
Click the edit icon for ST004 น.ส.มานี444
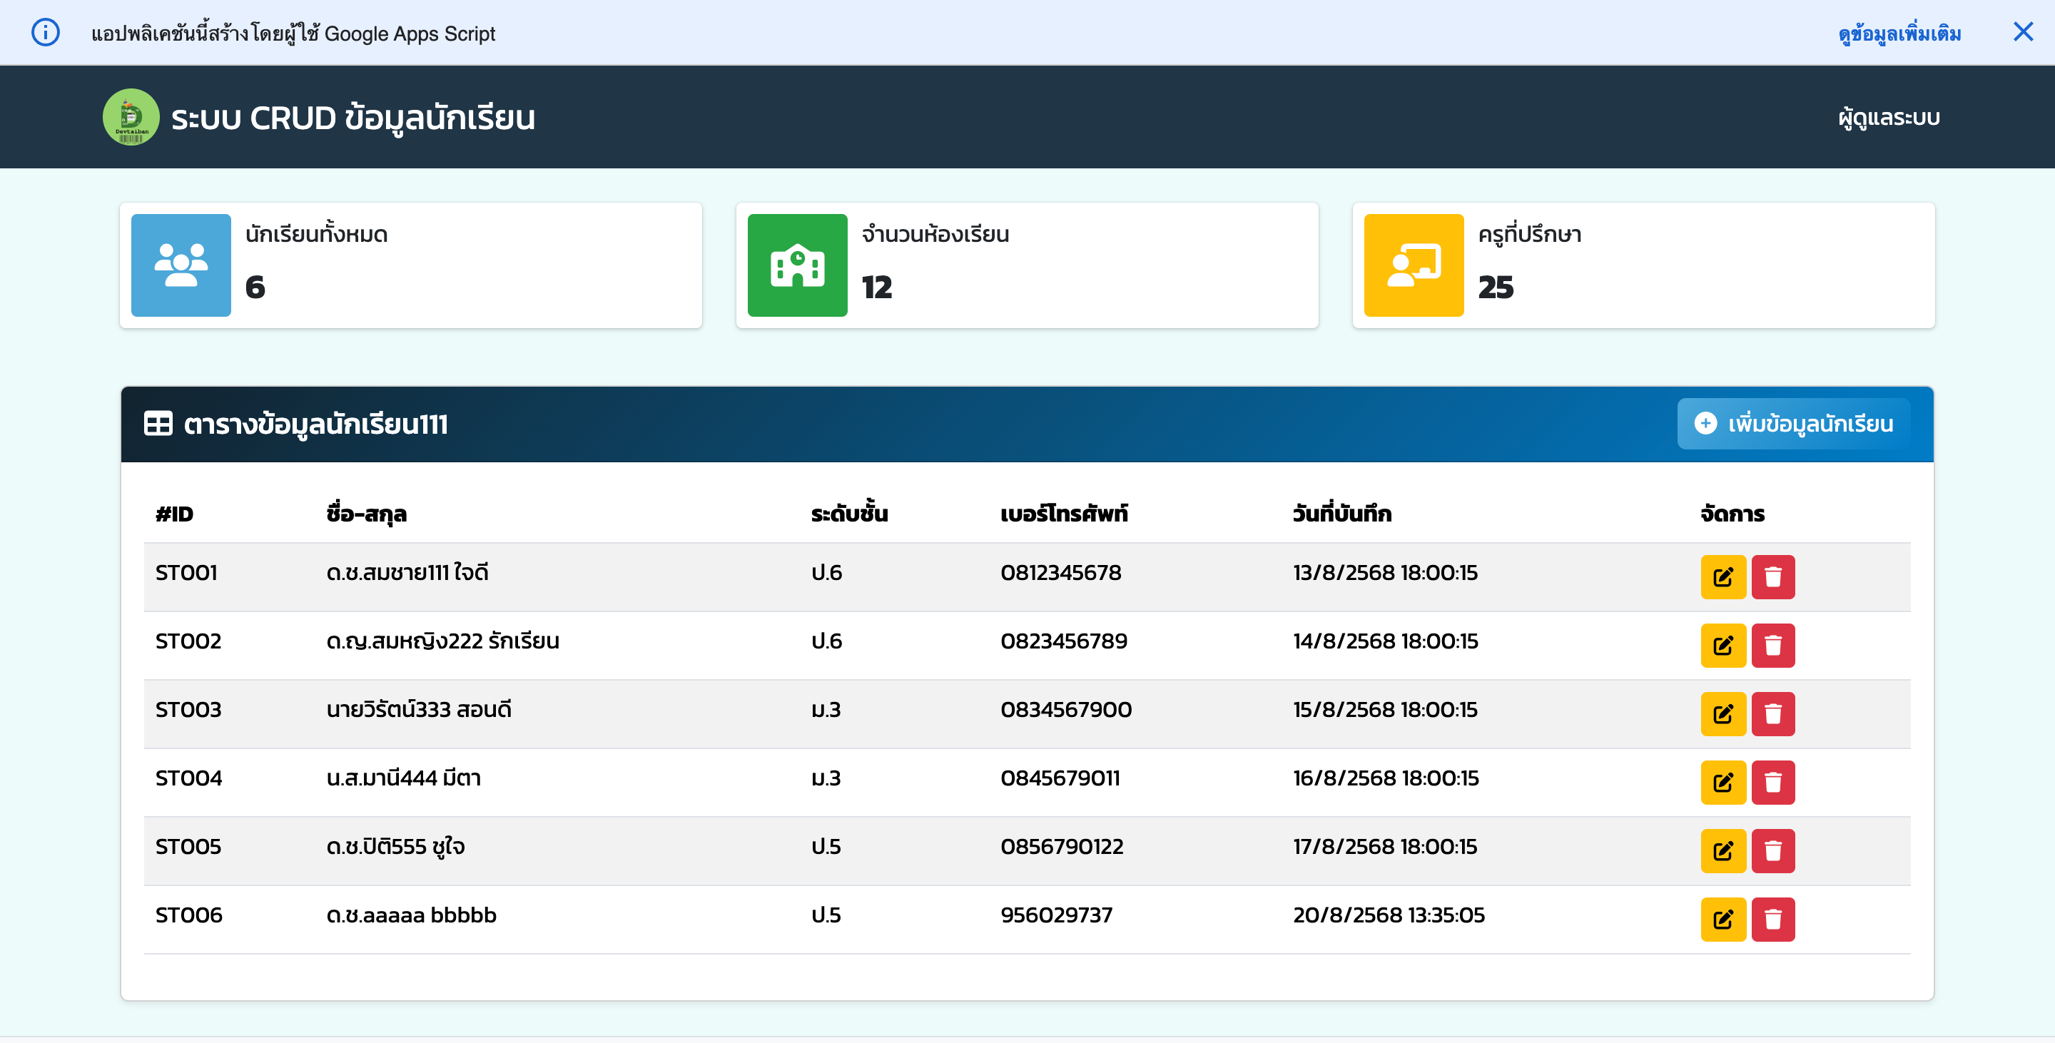coord(1722,782)
